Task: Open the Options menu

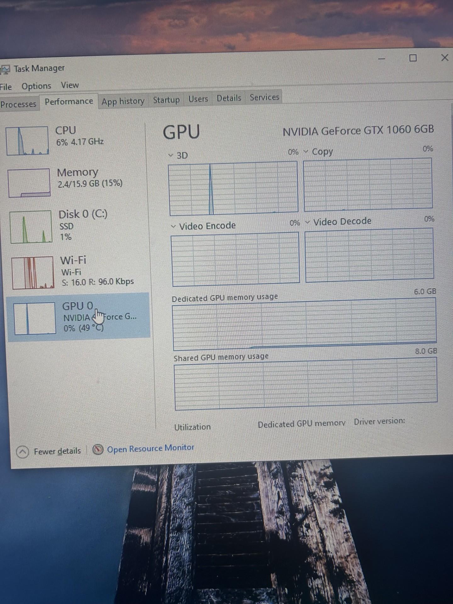Action: coord(36,86)
